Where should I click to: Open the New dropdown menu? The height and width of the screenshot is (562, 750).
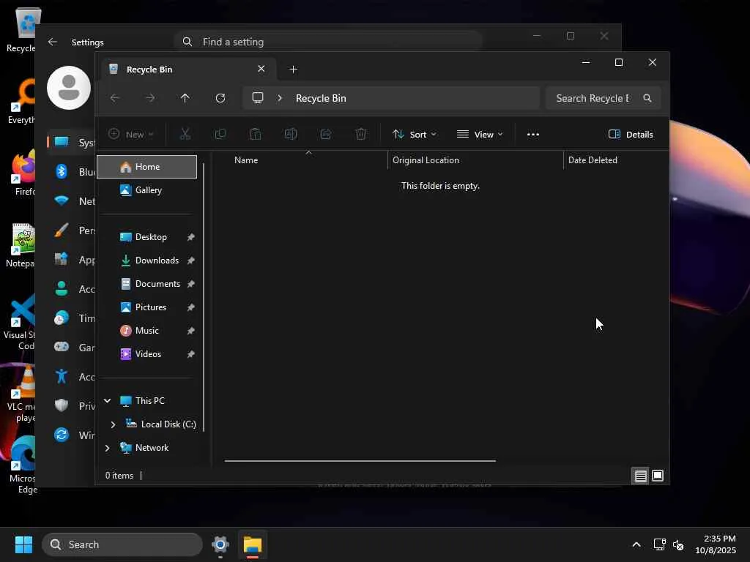(x=130, y=135)
